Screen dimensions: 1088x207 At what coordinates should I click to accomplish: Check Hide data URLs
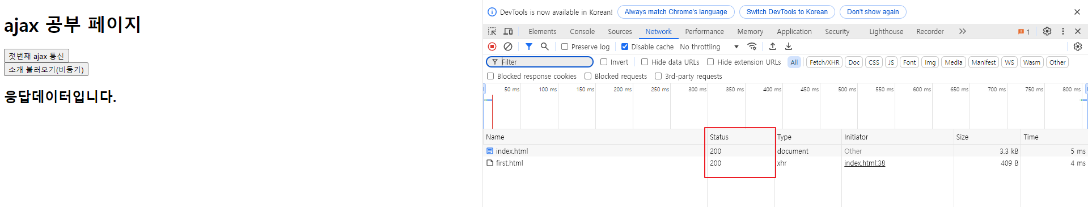[x=645, y=62]
